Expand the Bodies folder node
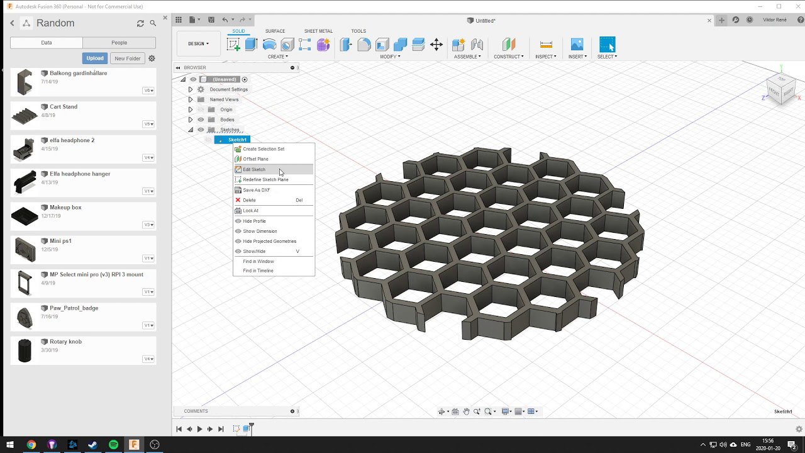 [191, 120]
